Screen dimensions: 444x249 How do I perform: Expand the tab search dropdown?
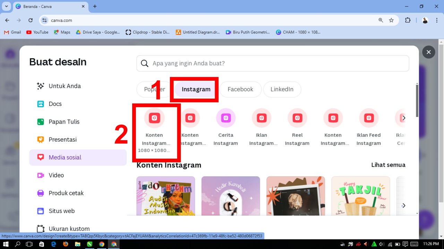click(6, 6)
